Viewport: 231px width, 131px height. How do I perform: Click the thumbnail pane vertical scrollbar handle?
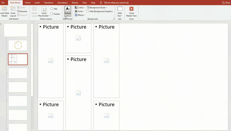click(32, 60)
